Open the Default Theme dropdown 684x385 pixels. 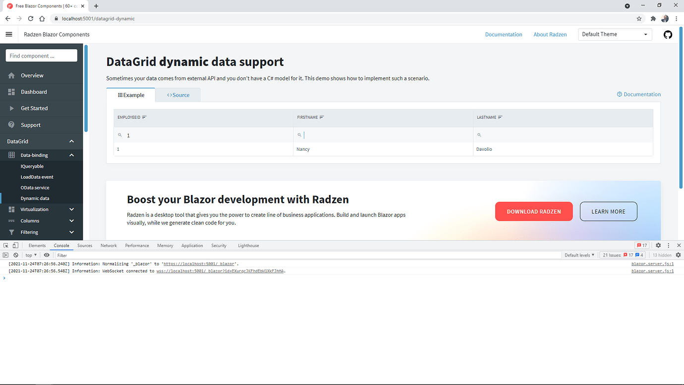(615, 34)
